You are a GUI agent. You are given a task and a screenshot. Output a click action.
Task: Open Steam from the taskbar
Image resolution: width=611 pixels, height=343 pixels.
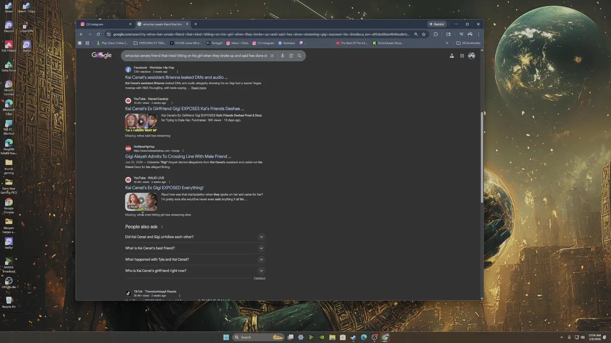pyautogui.click(x=353, y=337)
